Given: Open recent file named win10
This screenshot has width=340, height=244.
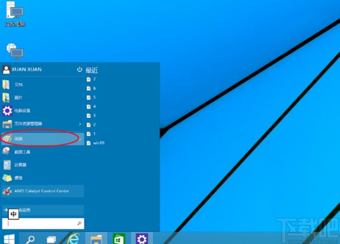Looking at the screenshot, I should [95, 143].
